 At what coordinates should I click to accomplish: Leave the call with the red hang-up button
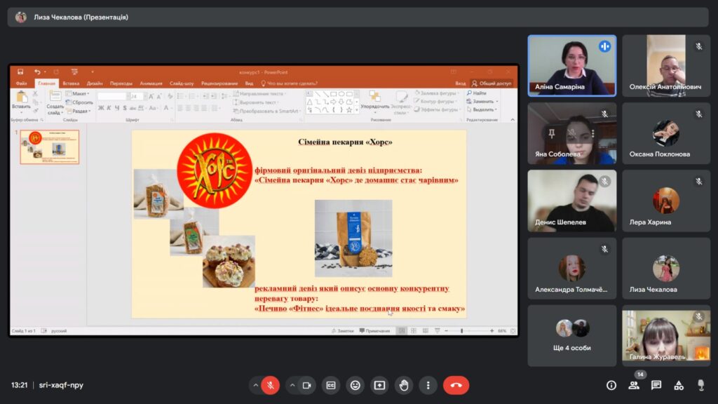click(456, 385)
